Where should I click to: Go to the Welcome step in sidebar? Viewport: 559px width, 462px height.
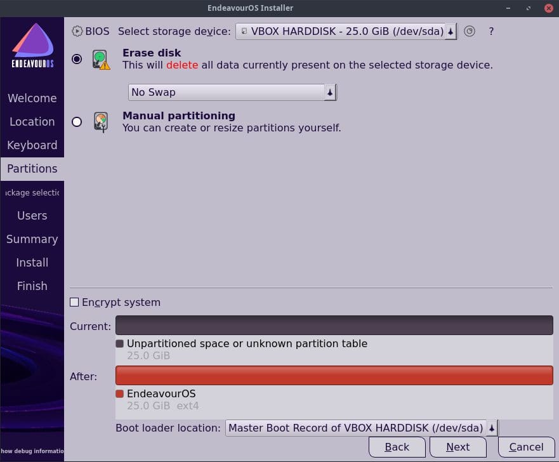[x=32, y=98]
